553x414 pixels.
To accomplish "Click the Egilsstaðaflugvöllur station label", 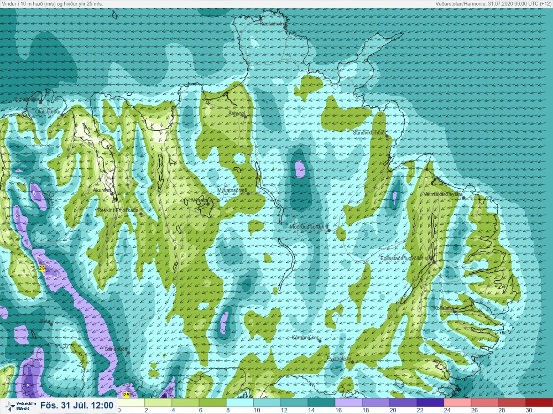I will 406,258.
